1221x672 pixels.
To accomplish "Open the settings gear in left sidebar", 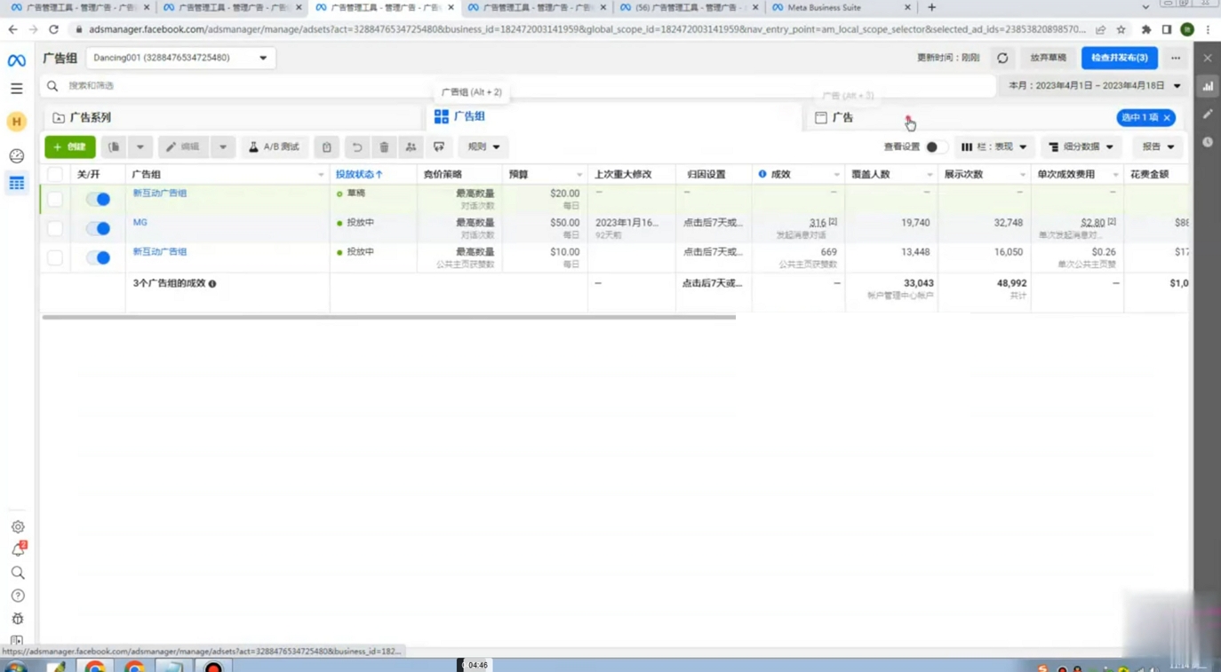I will pyautogui.click(x=18, y=526).
